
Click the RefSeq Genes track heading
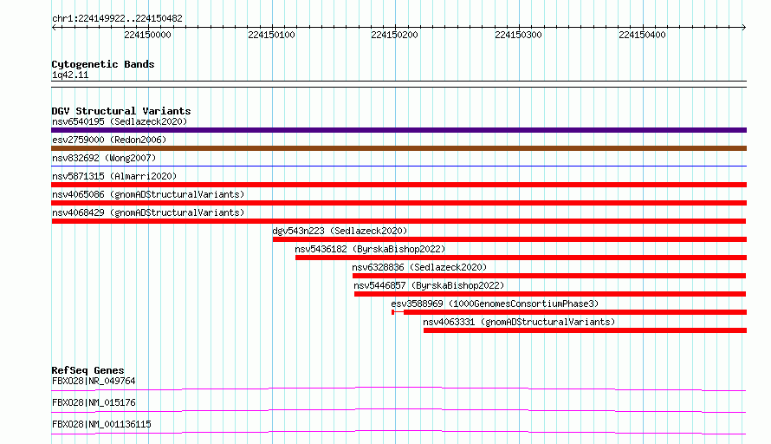pyautogui.click(x=87, y=370)
